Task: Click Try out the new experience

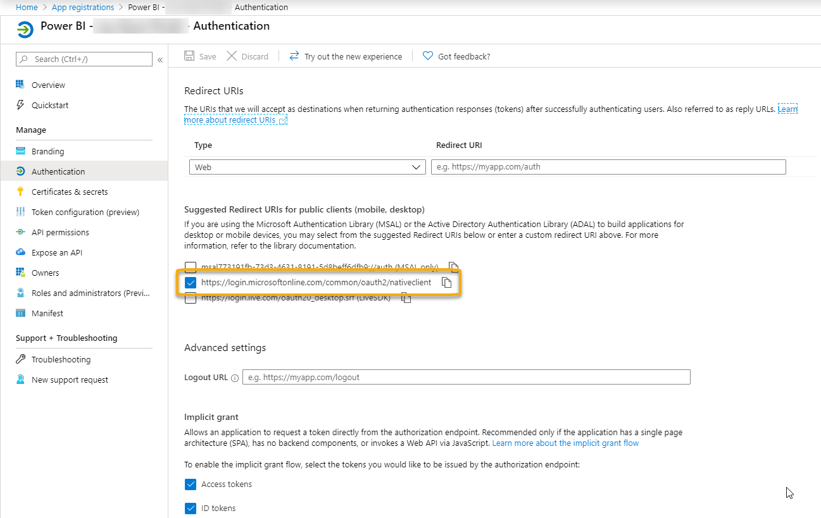Action: (x=346, y=56)
